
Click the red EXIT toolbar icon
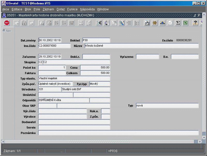(x=7, y=23)
